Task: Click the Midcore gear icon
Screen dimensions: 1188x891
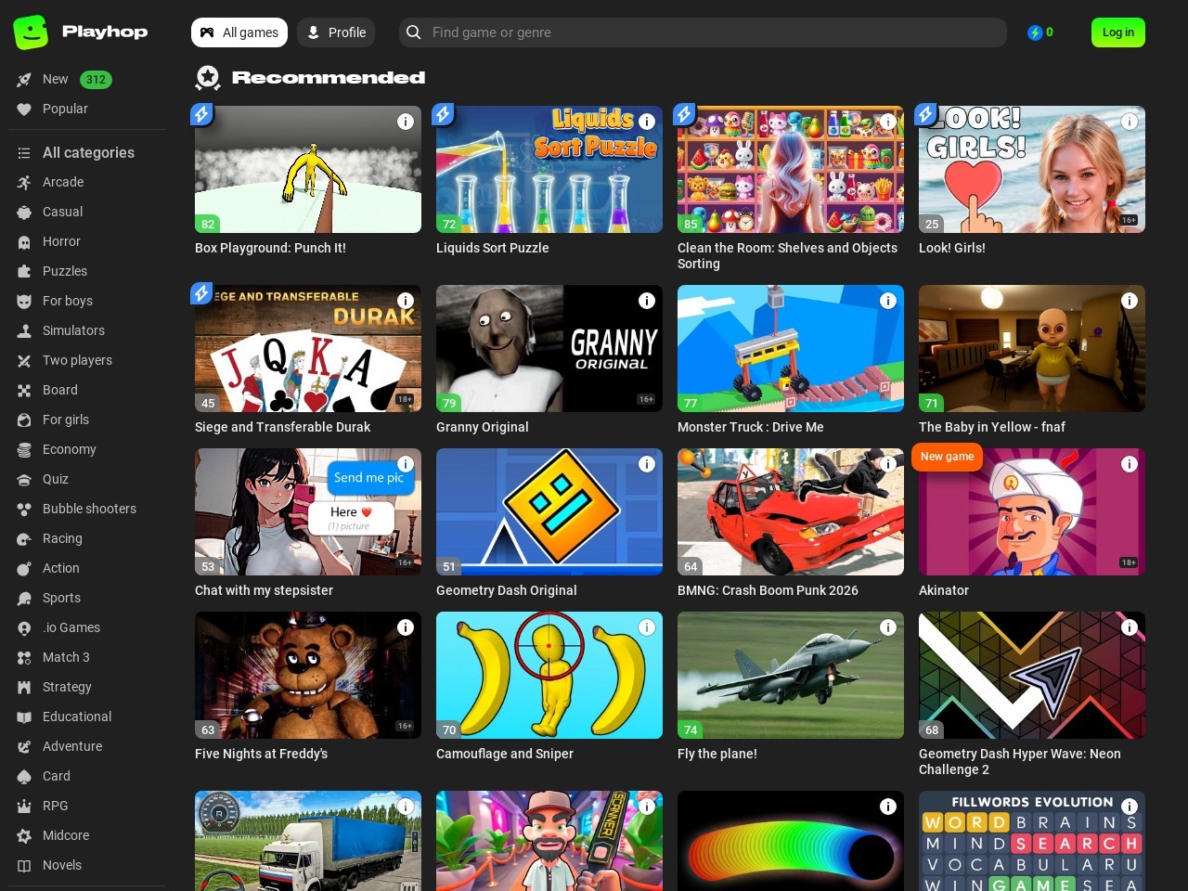Action: [x=24, y=836]
